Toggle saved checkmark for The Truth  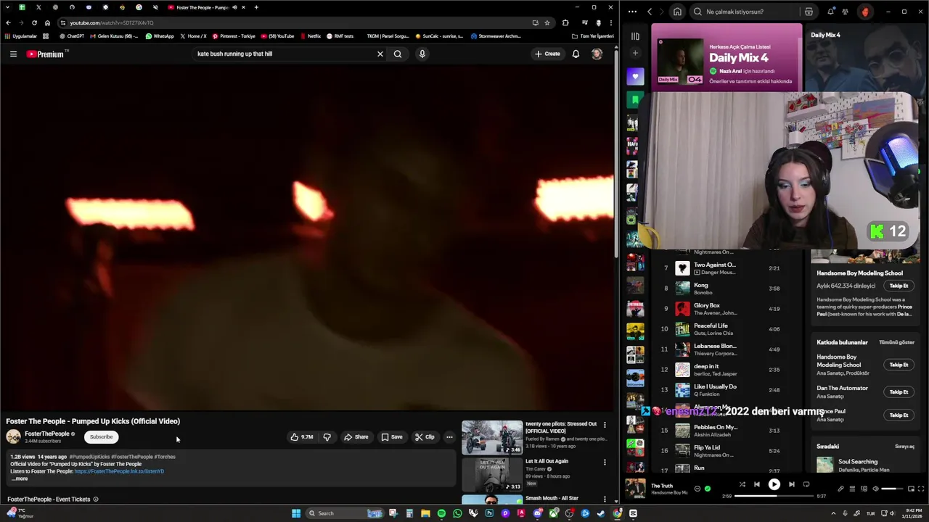(x=708, y=489)
